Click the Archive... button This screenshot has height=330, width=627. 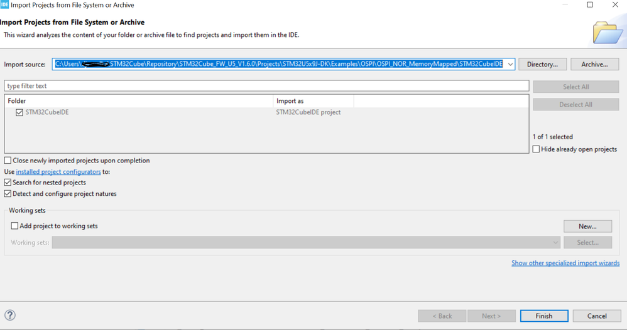tap(594, 65)
